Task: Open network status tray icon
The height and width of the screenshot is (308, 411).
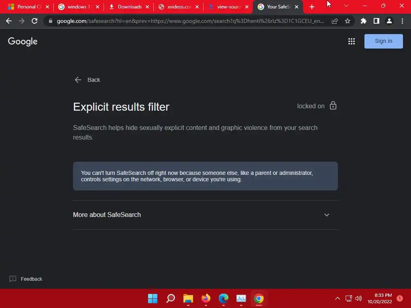Action: pyautogui.click(x=349, y=298)
